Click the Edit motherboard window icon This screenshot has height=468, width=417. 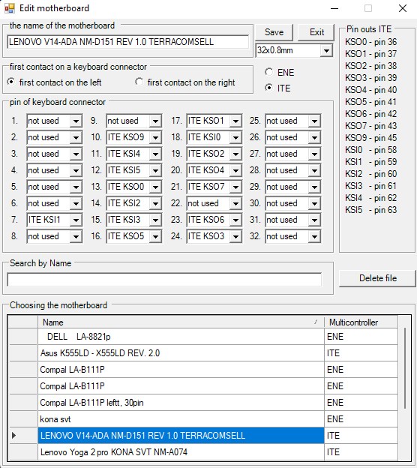[9, 8]
